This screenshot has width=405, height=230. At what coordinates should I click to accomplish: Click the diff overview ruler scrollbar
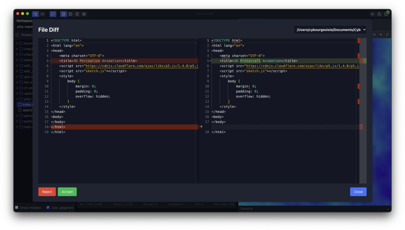(x=363, y=111)
